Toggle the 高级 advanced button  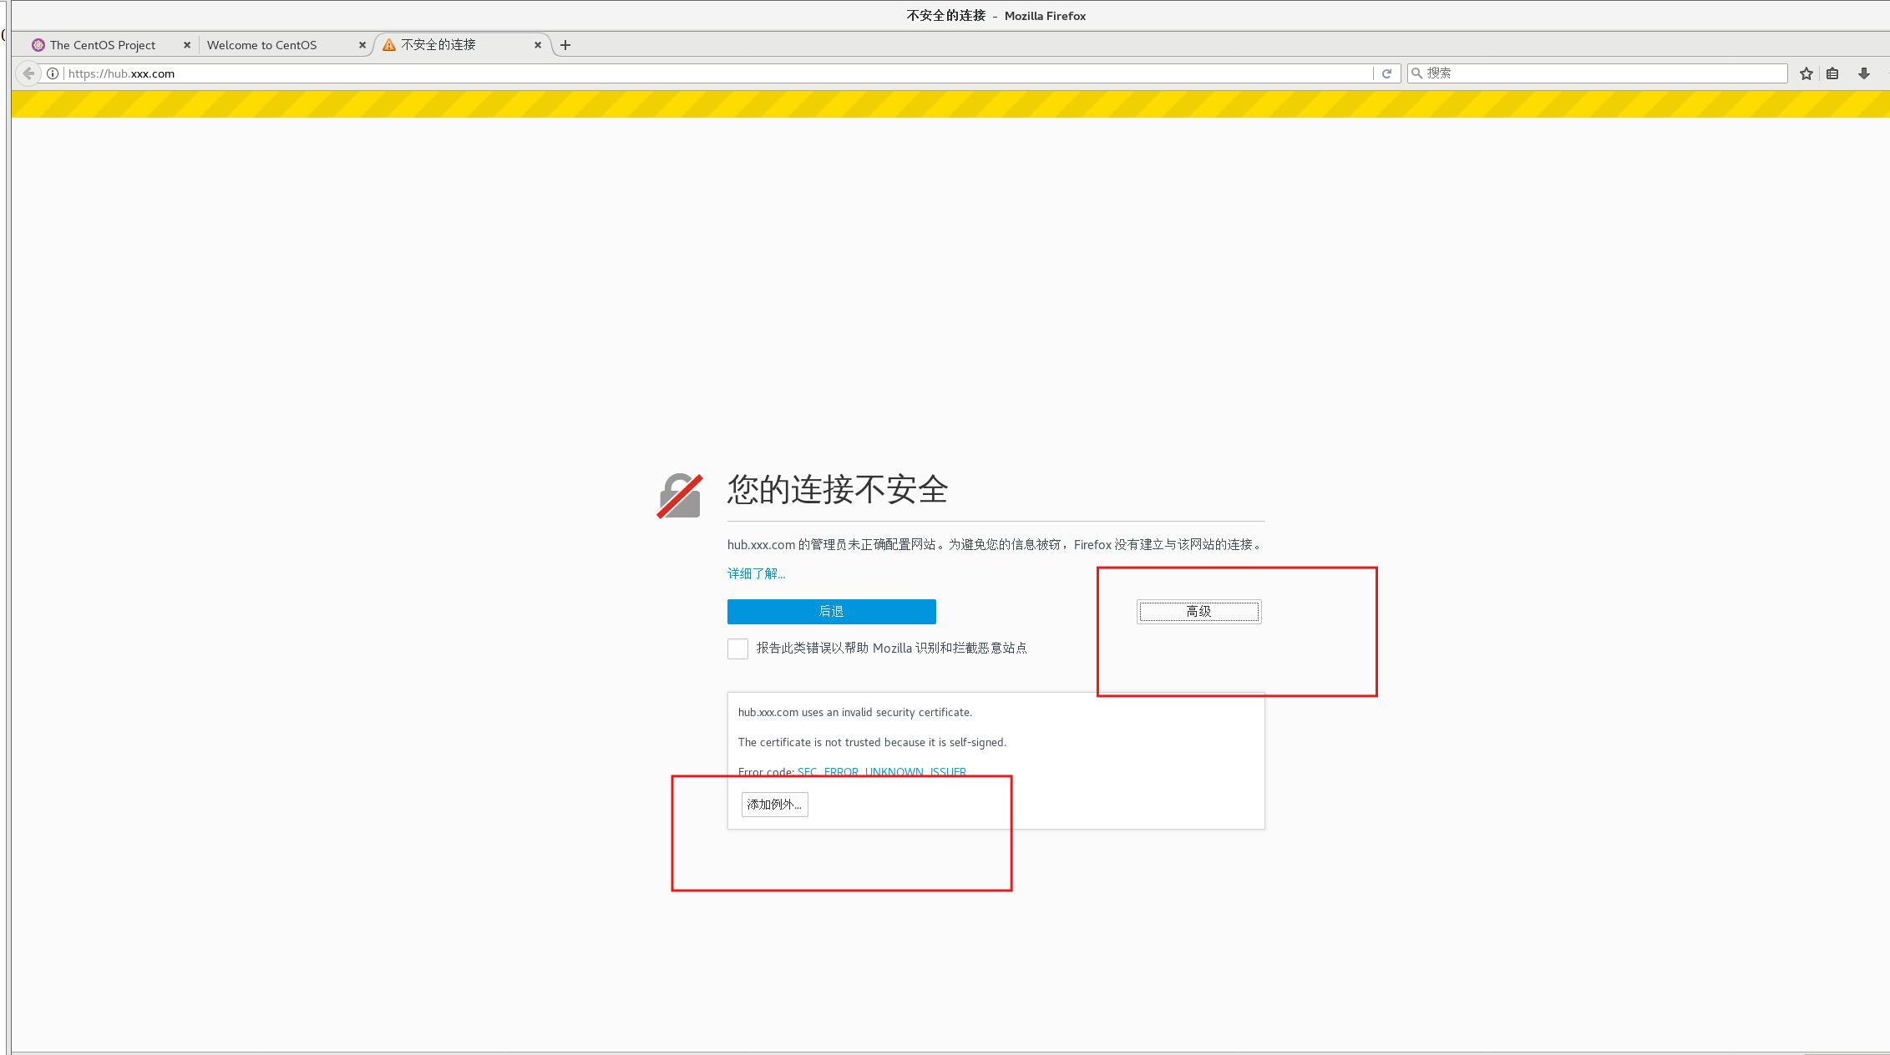coord(1198,612)
